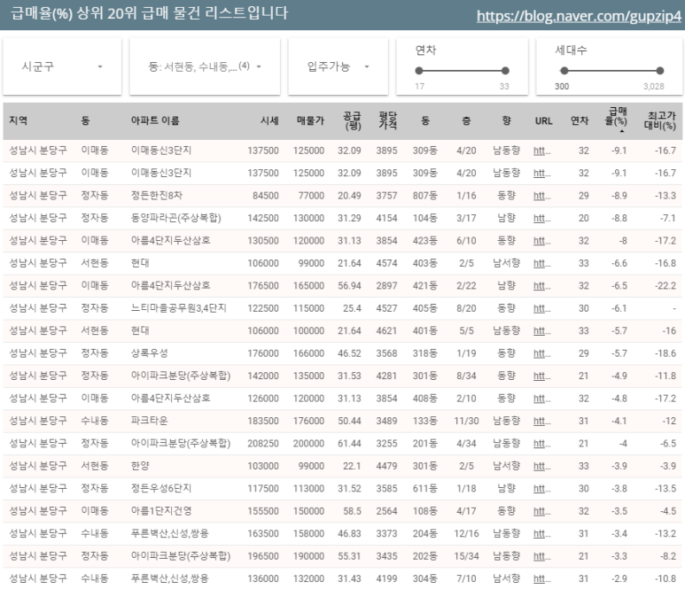The height and width of the screenshot is (589, 685).
Task: Click 평당 가격 value 4574
Action: 386,263
